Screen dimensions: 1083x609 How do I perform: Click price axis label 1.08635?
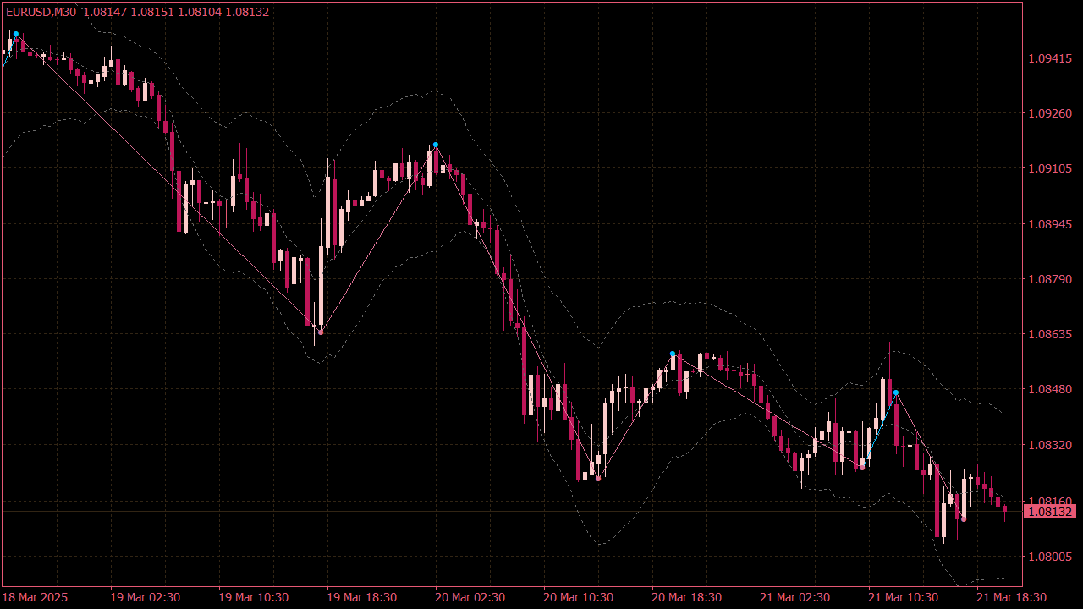(x=1048, y=334)
